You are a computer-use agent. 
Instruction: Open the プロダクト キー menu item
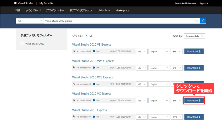coord(55,11)
